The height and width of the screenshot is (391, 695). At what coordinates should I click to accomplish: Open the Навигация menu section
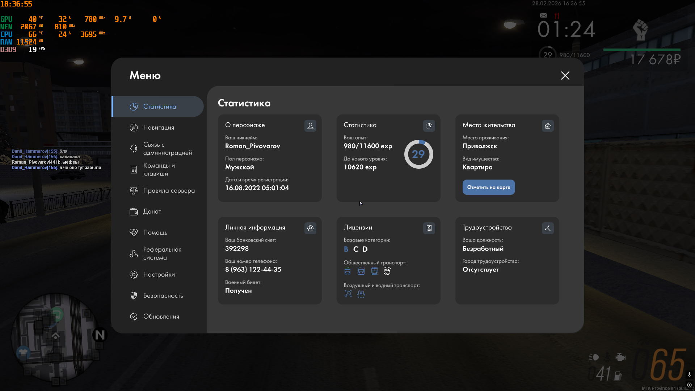point(159,127)
